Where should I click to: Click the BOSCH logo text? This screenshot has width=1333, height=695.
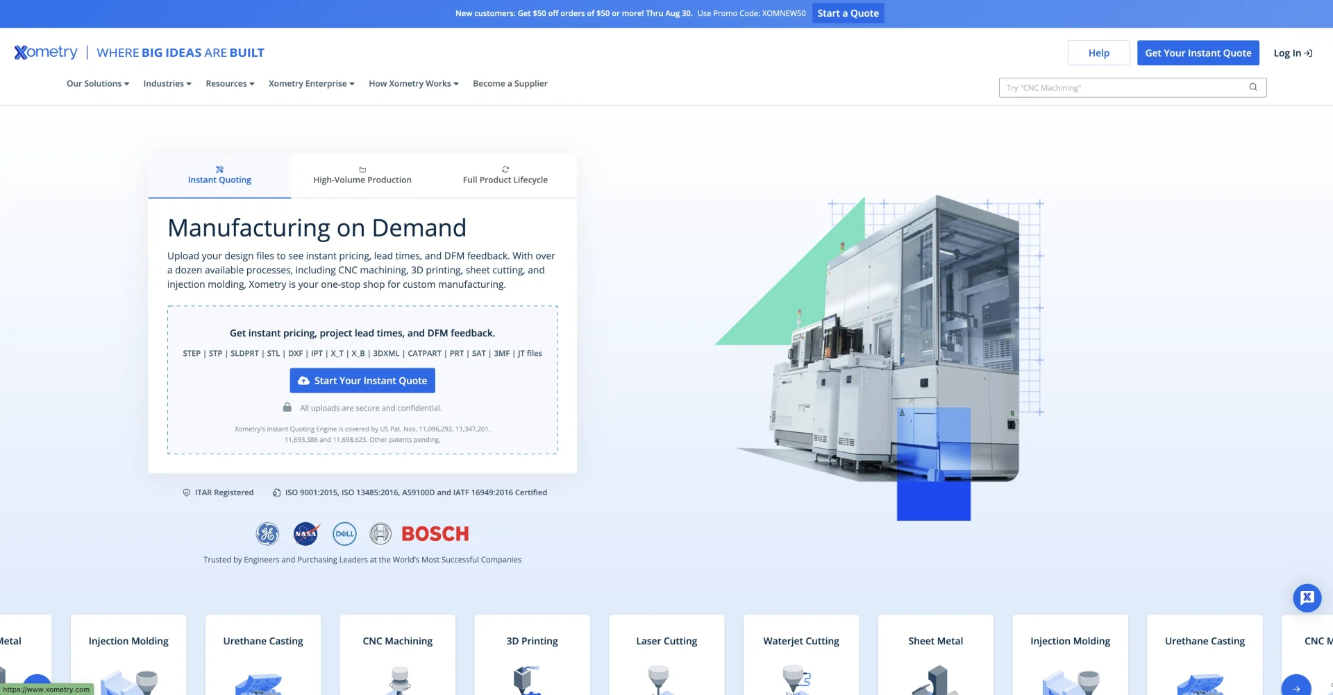coord(435,533)
